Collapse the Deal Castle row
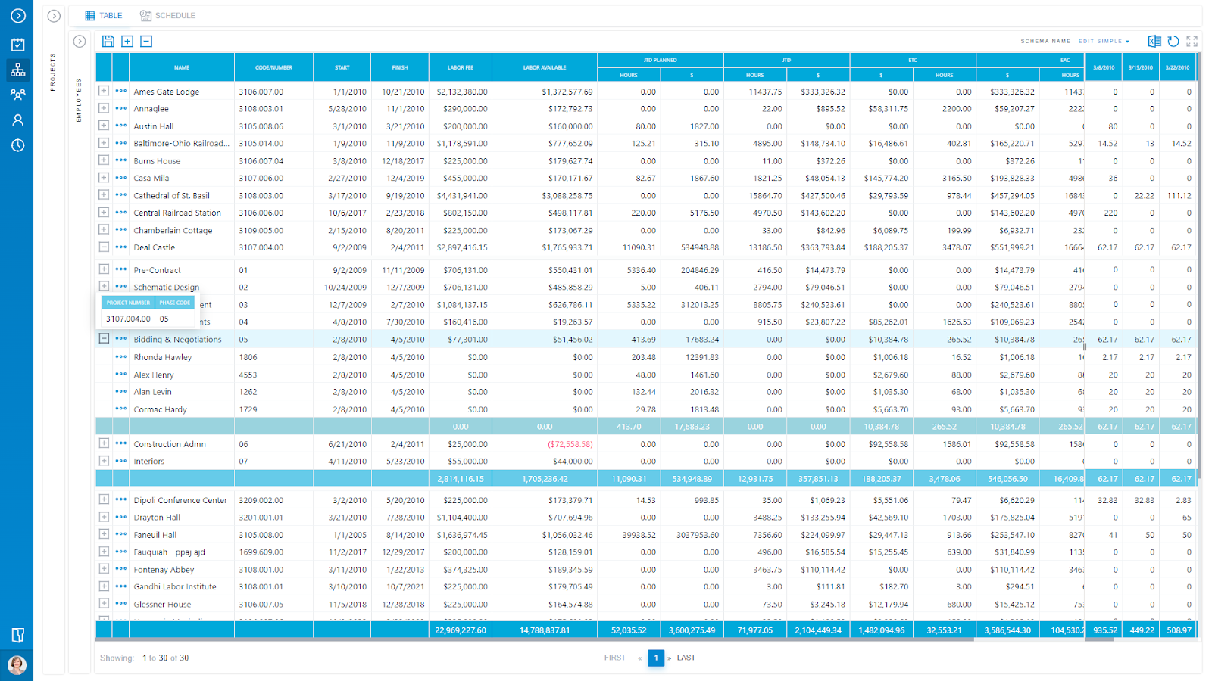 coord(104,247)
